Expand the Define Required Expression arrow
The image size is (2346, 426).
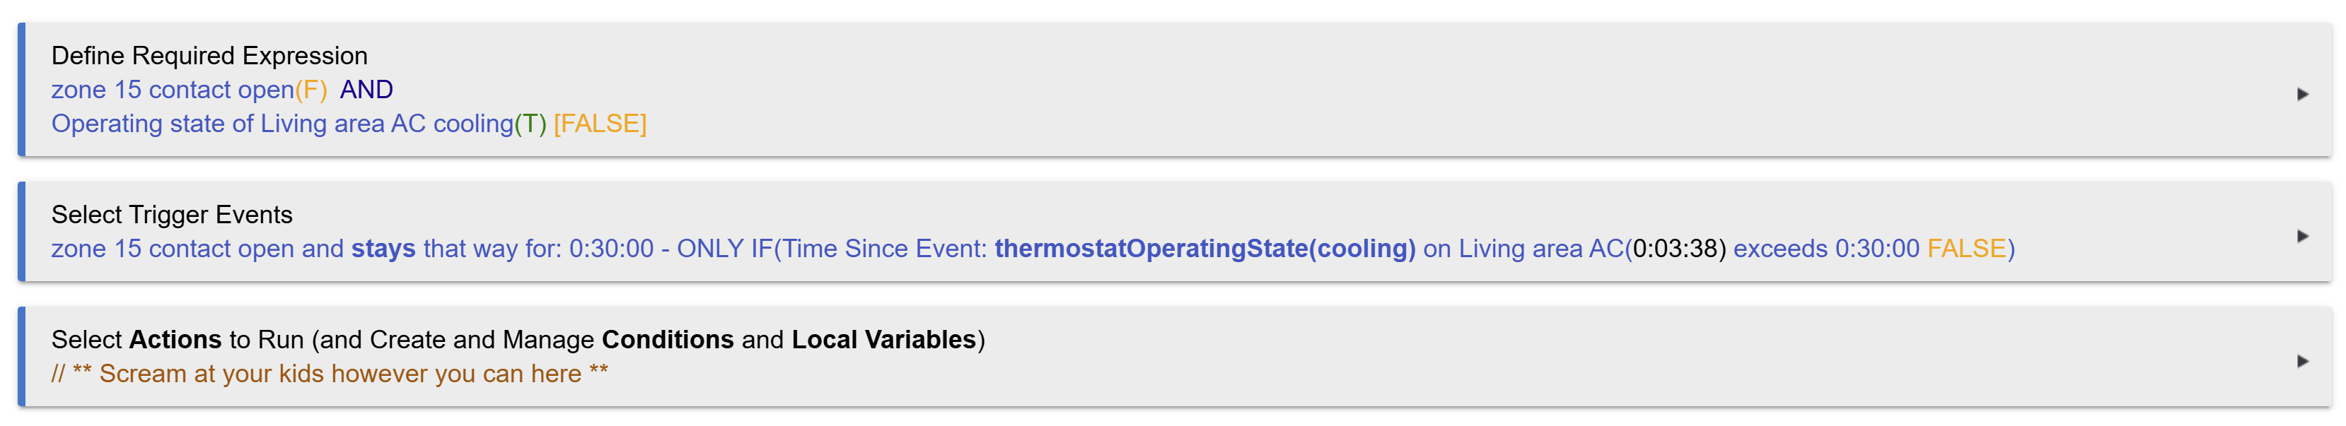2302,94
